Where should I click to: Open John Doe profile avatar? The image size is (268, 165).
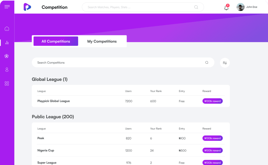pos(240,7)
